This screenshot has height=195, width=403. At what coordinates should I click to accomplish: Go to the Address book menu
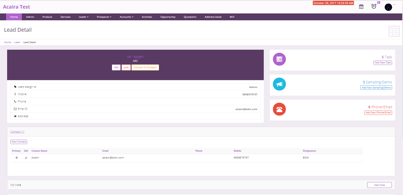[213, 17]
